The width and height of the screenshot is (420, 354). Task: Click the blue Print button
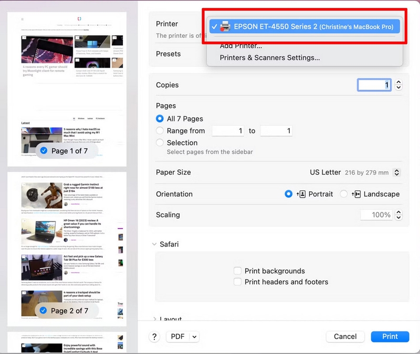[x=390, y=337]
